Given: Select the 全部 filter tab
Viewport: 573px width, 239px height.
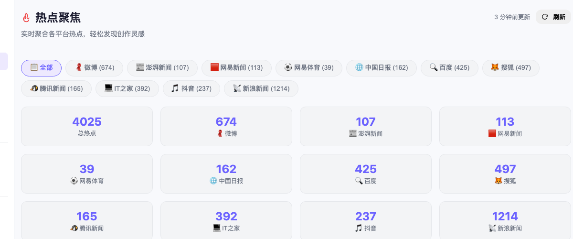Looking at the screenshot, I should [x=41, y=68].
